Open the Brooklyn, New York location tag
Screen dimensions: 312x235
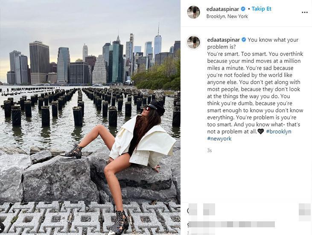(227, 16)
